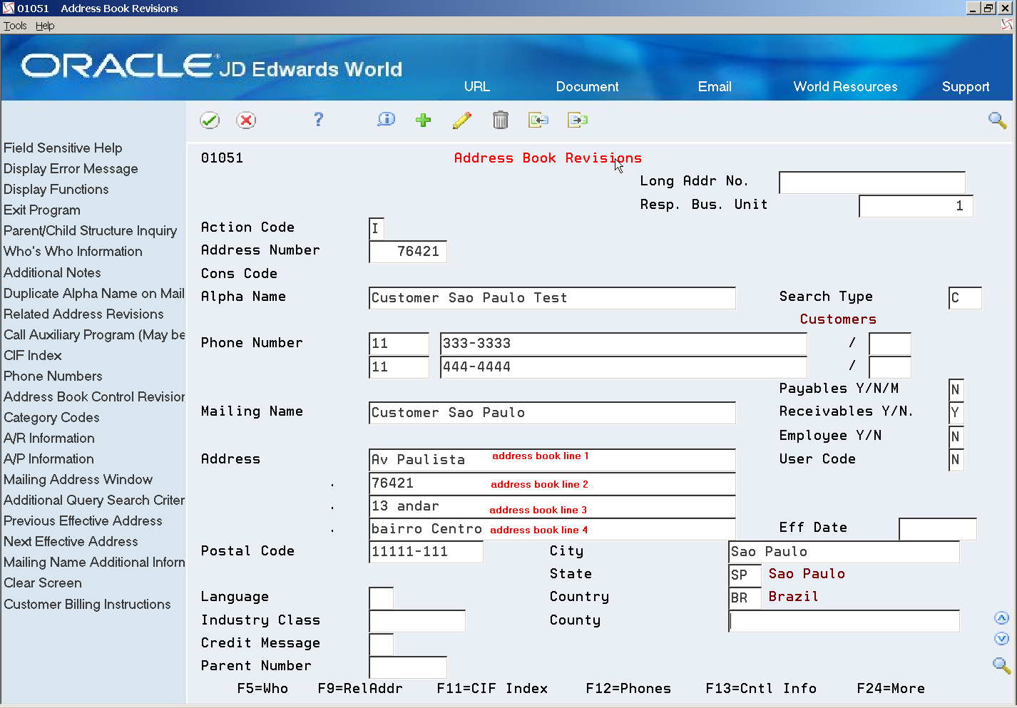
Task: Click the Alpha Name field
Action: point(552,298)
